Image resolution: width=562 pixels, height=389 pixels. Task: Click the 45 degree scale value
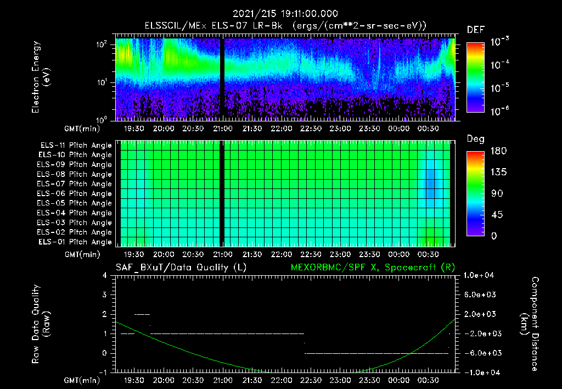click(496, 215)
